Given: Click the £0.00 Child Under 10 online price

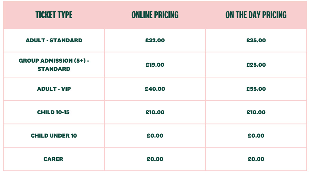Looking at the screenshot, I should pos(155,136).
